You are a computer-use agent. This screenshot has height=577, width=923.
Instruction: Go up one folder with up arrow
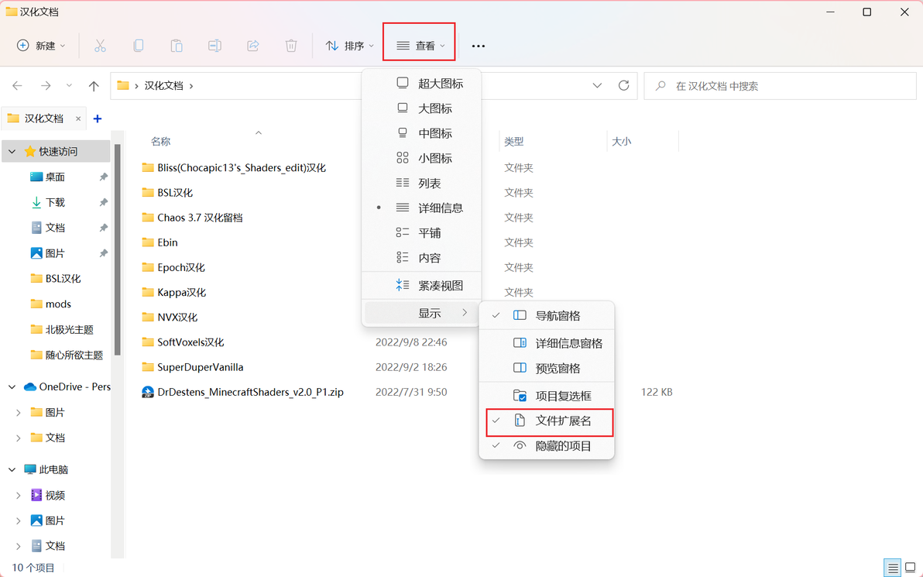pos(94,86)
